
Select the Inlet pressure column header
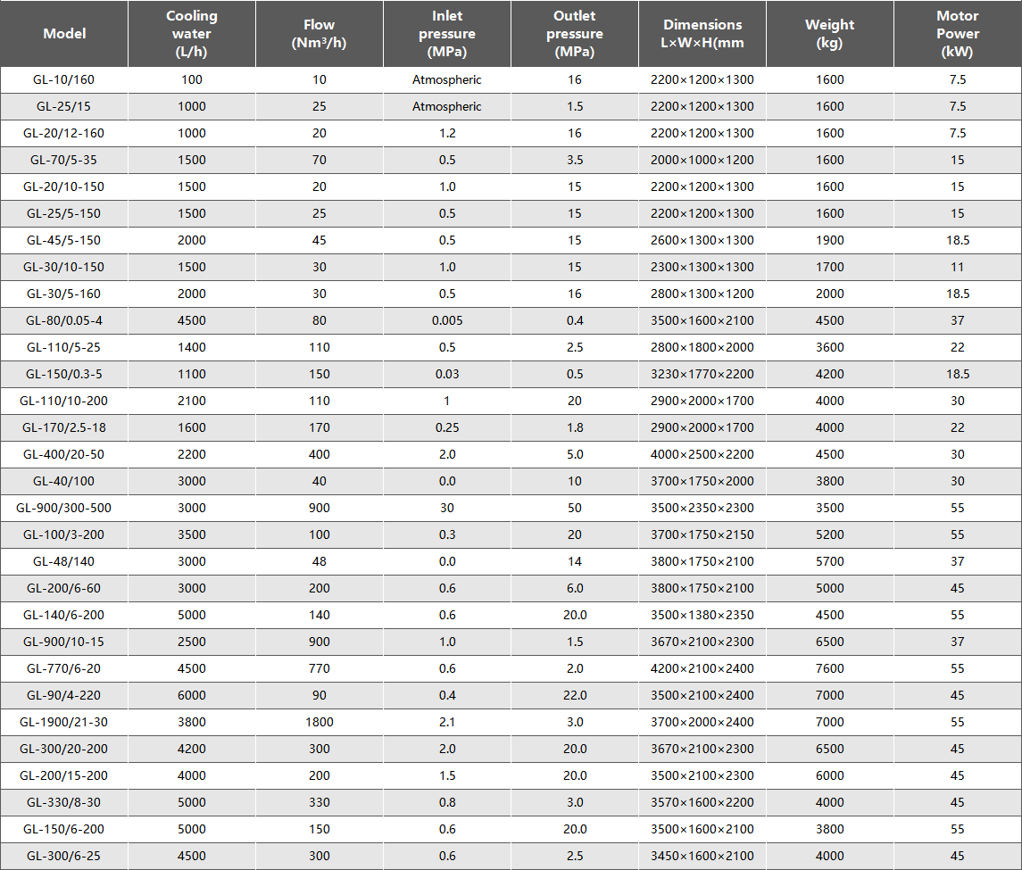[447, 34]
